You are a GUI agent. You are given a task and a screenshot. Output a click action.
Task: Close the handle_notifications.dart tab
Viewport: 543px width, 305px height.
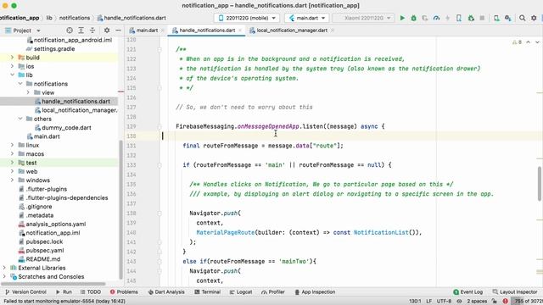pyautogui.click(x=240, y=30)
